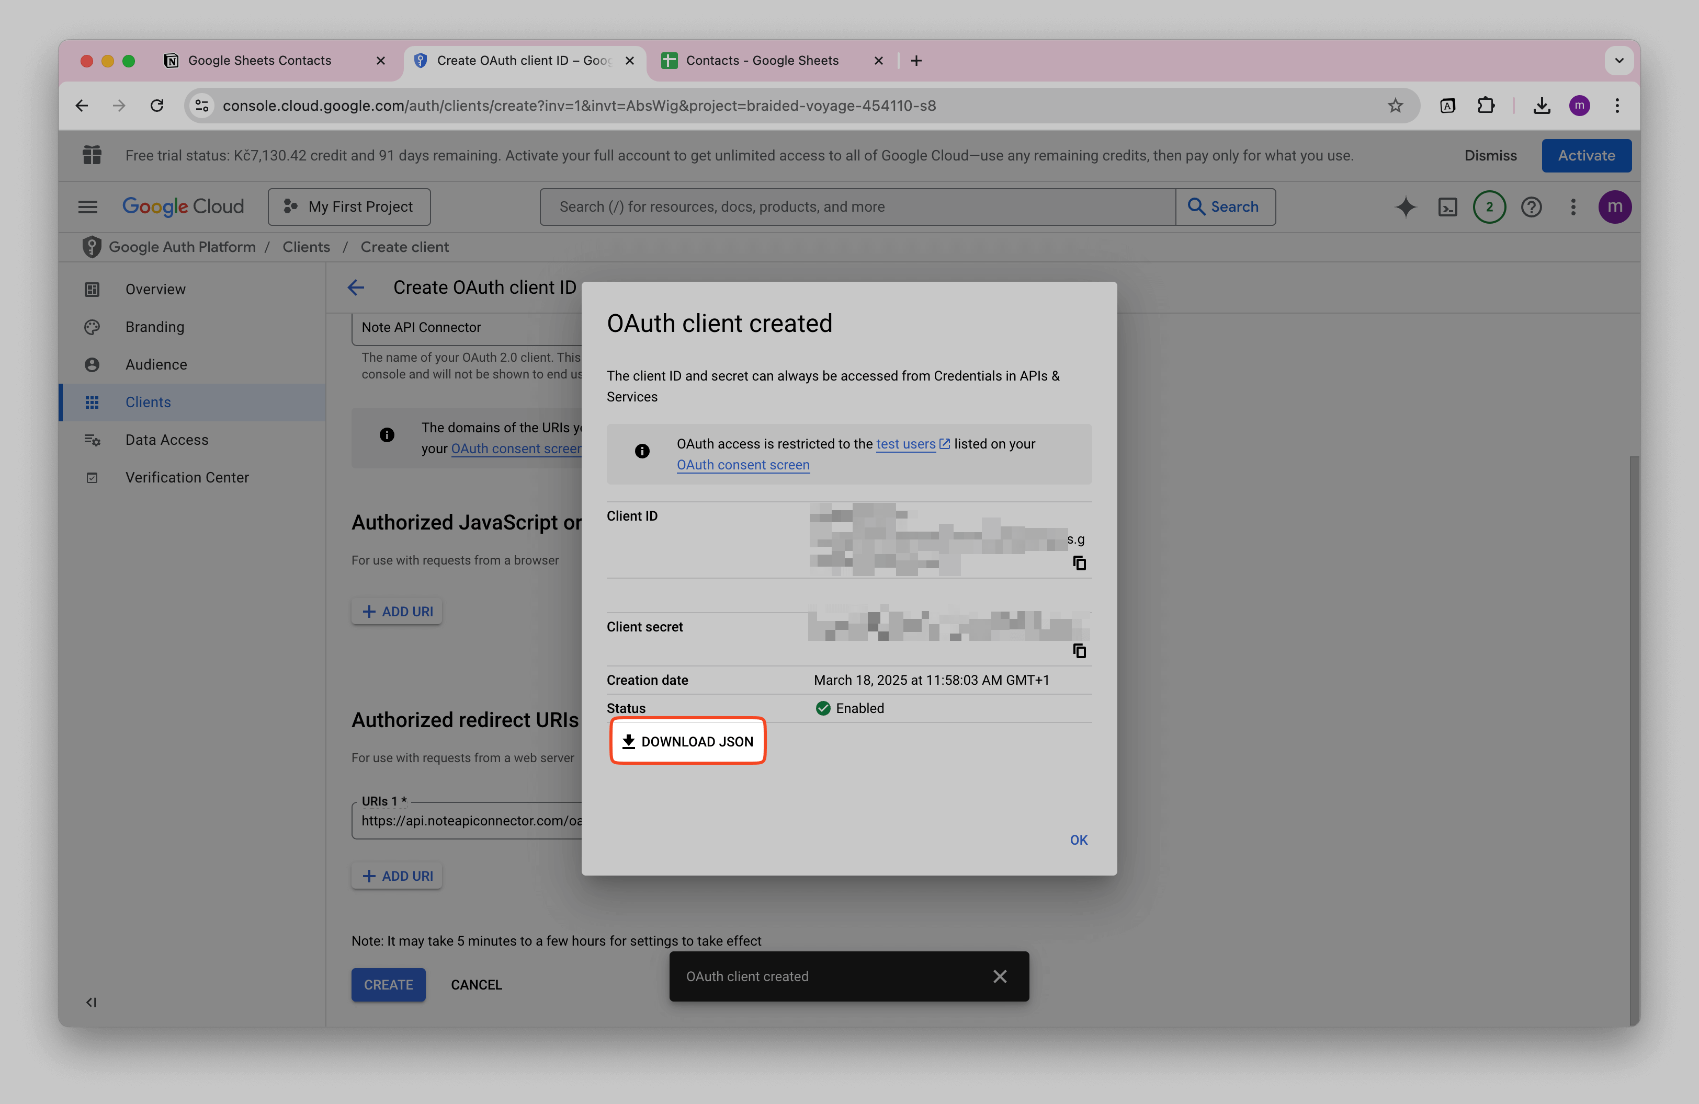This screenshot has width=1699, height=1104.
Task: Copy the Client ID to clipboard
Action: point(1080,562)
